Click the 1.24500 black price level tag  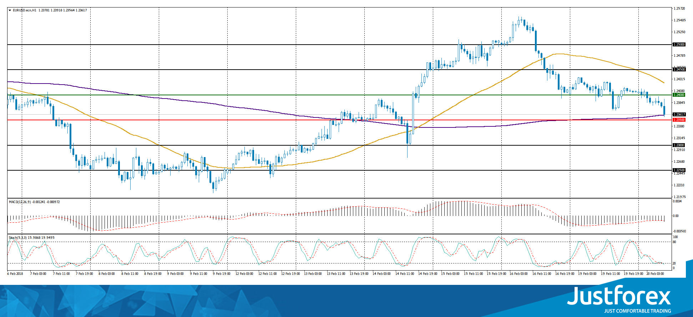679,70
